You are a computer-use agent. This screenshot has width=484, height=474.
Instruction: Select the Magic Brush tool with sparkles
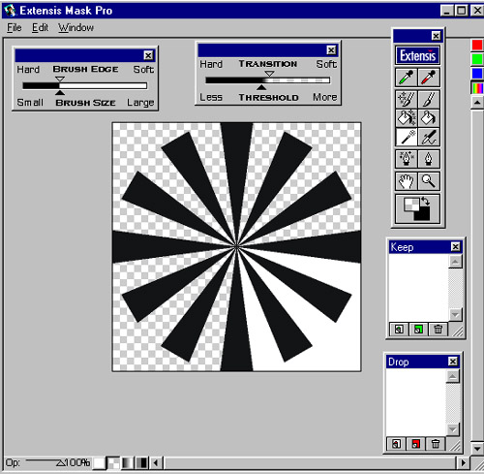tap(407, 99)
